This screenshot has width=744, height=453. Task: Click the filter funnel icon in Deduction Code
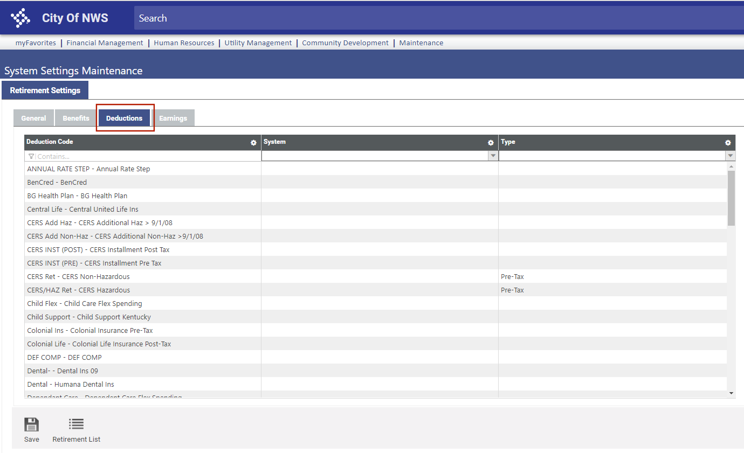(31, 157)
